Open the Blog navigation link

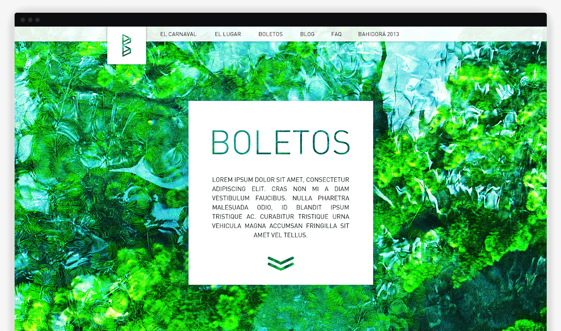pyautogui.click(x=307, y=34)
